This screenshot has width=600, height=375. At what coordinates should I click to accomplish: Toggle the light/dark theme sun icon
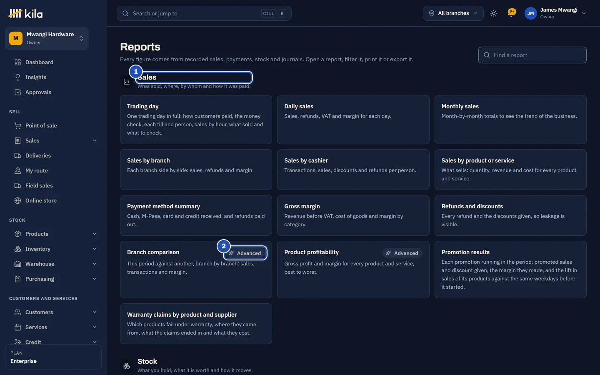point(494,13)
